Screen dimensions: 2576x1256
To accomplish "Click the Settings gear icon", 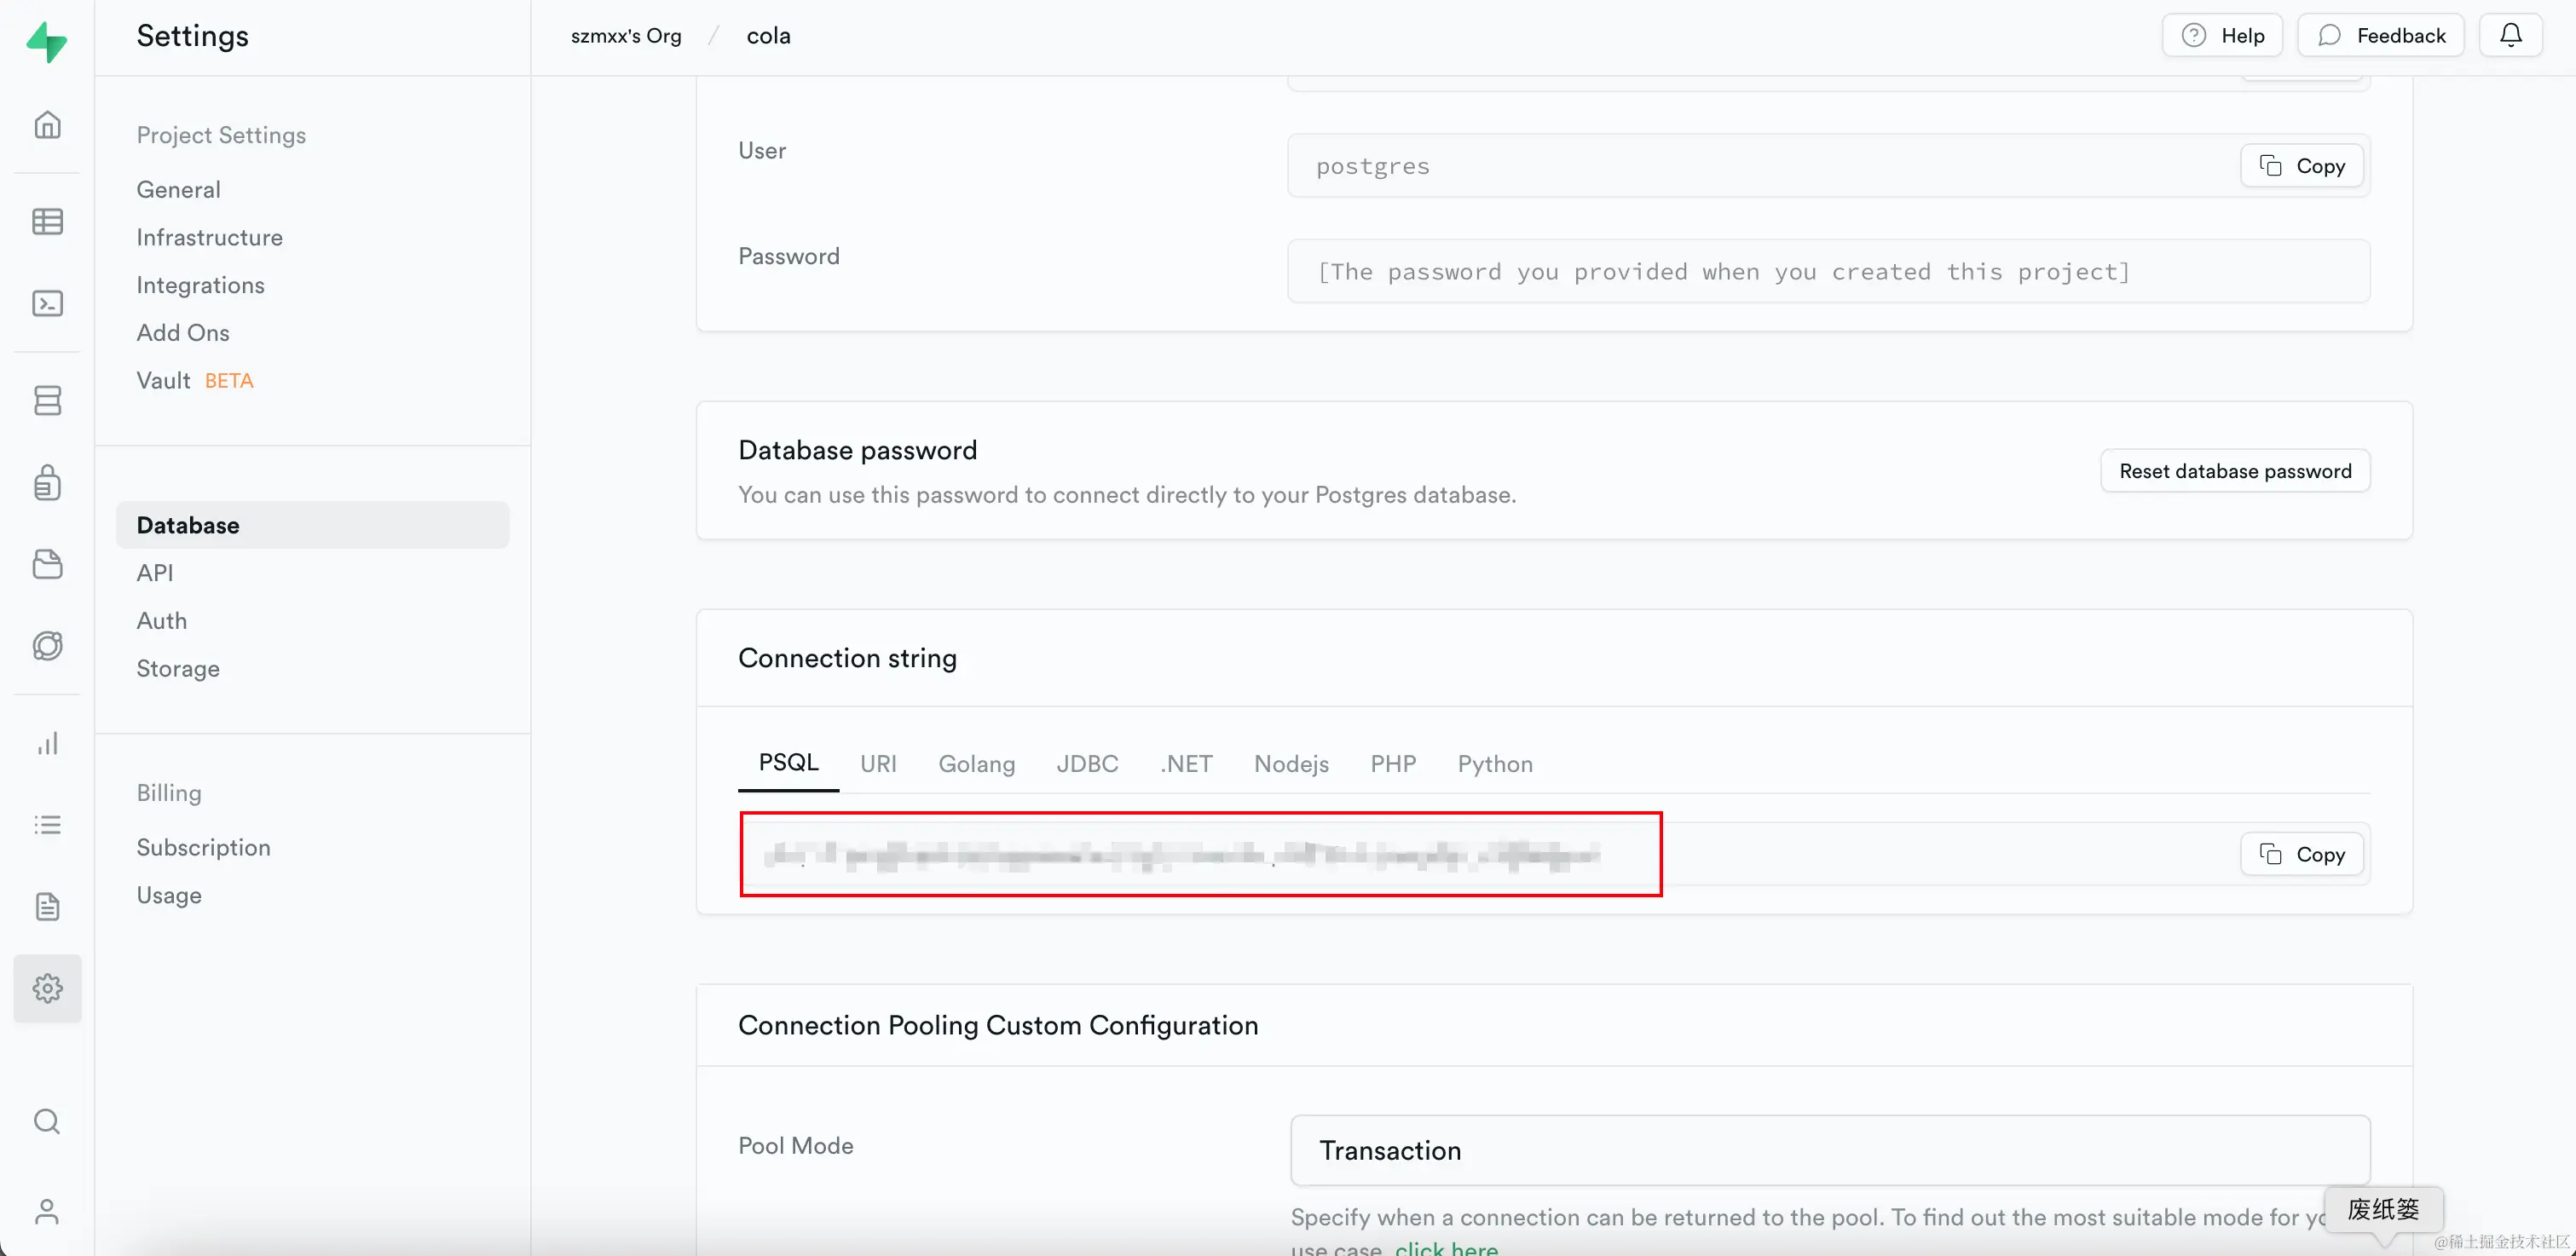I will 47,988.
